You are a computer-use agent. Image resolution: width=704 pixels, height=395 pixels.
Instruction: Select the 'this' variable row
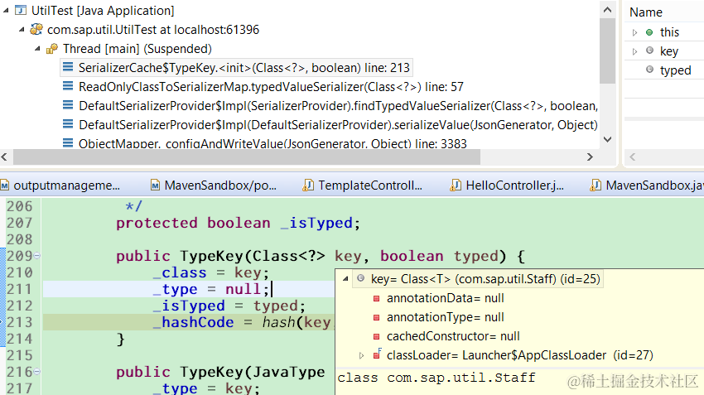664,32
